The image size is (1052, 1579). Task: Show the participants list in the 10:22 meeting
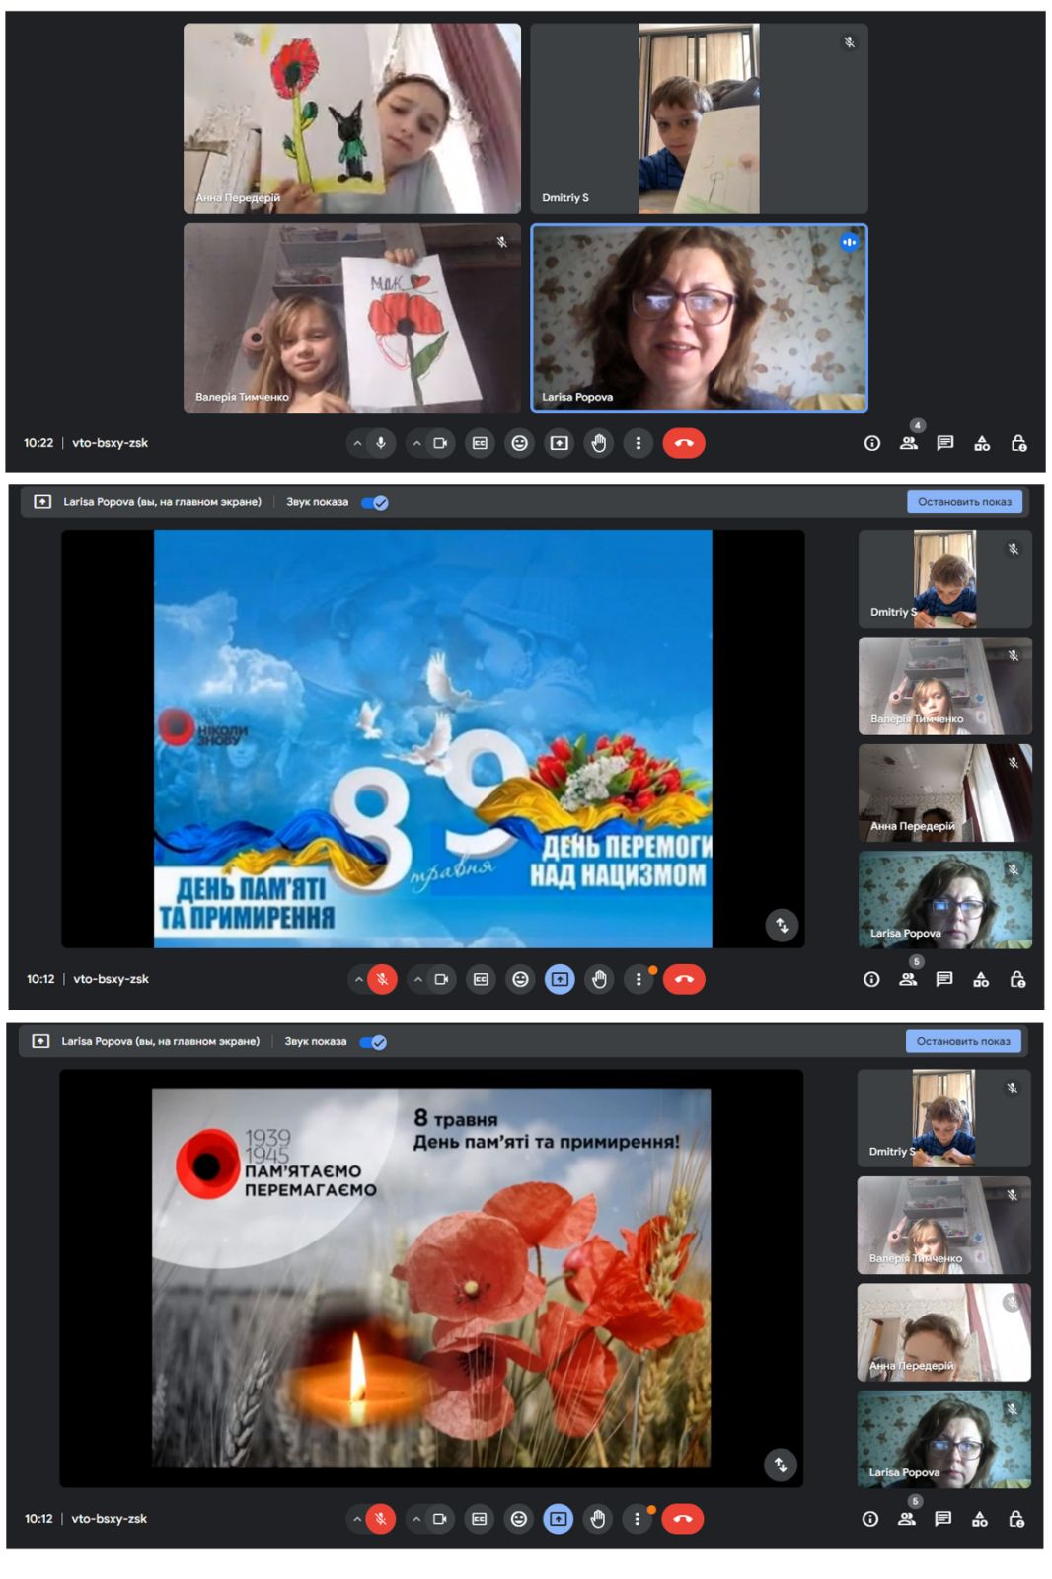click(908, 443)
